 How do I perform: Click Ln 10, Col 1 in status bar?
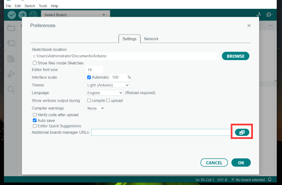(x=205, y=180)
